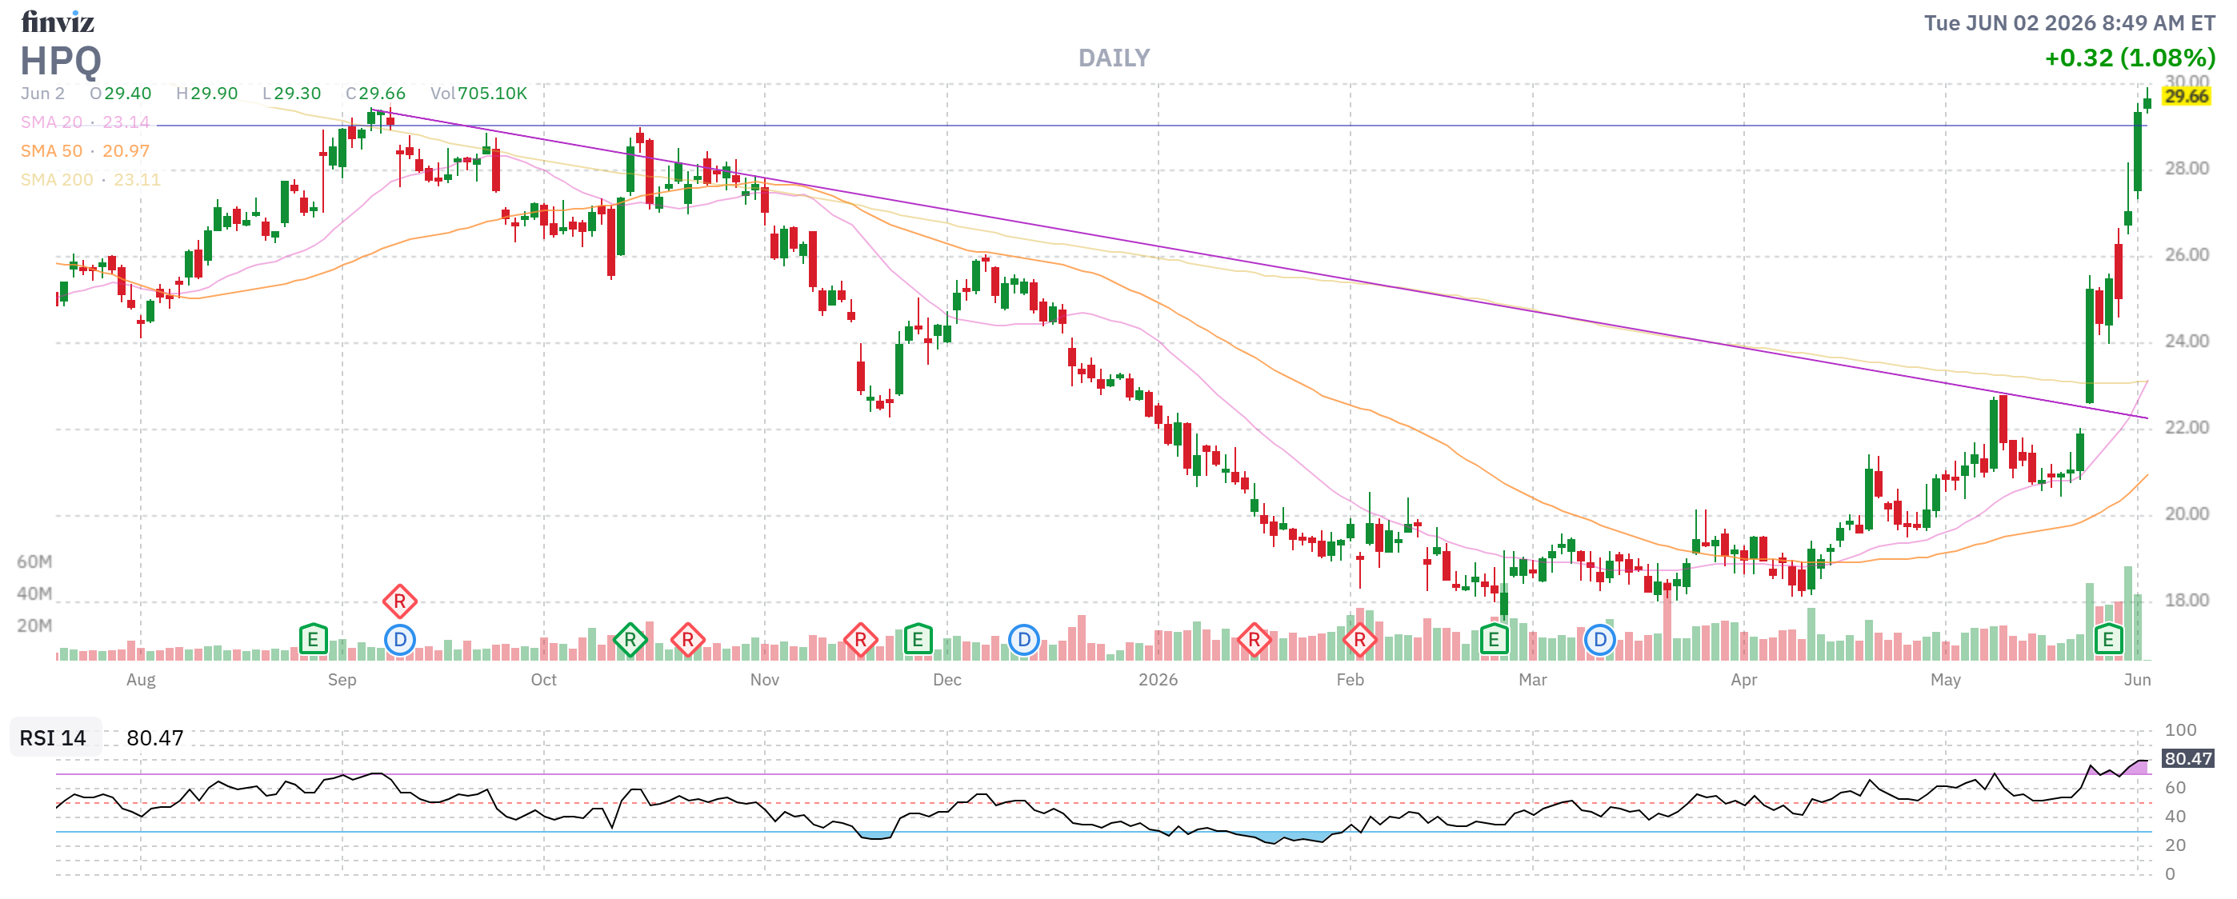Screen dimensions: 2237x899
Task: Click the 26.00 price axis label
Action: click(x=2187, y=255)
